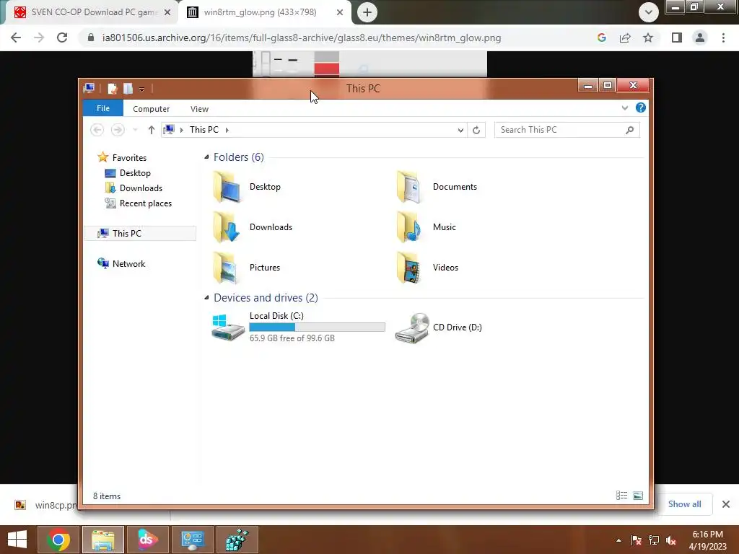Open File Explorer from the taskbar
Image resolution: width=739 pixels, height=554 pixels.
[103, 540]
